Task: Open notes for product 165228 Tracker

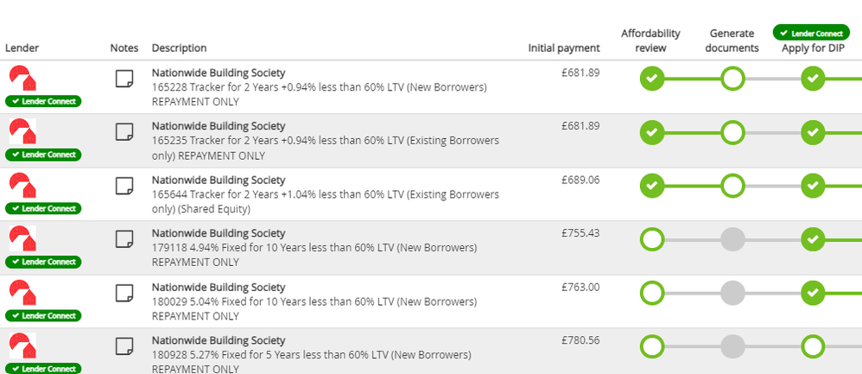Action: (124, 79)
